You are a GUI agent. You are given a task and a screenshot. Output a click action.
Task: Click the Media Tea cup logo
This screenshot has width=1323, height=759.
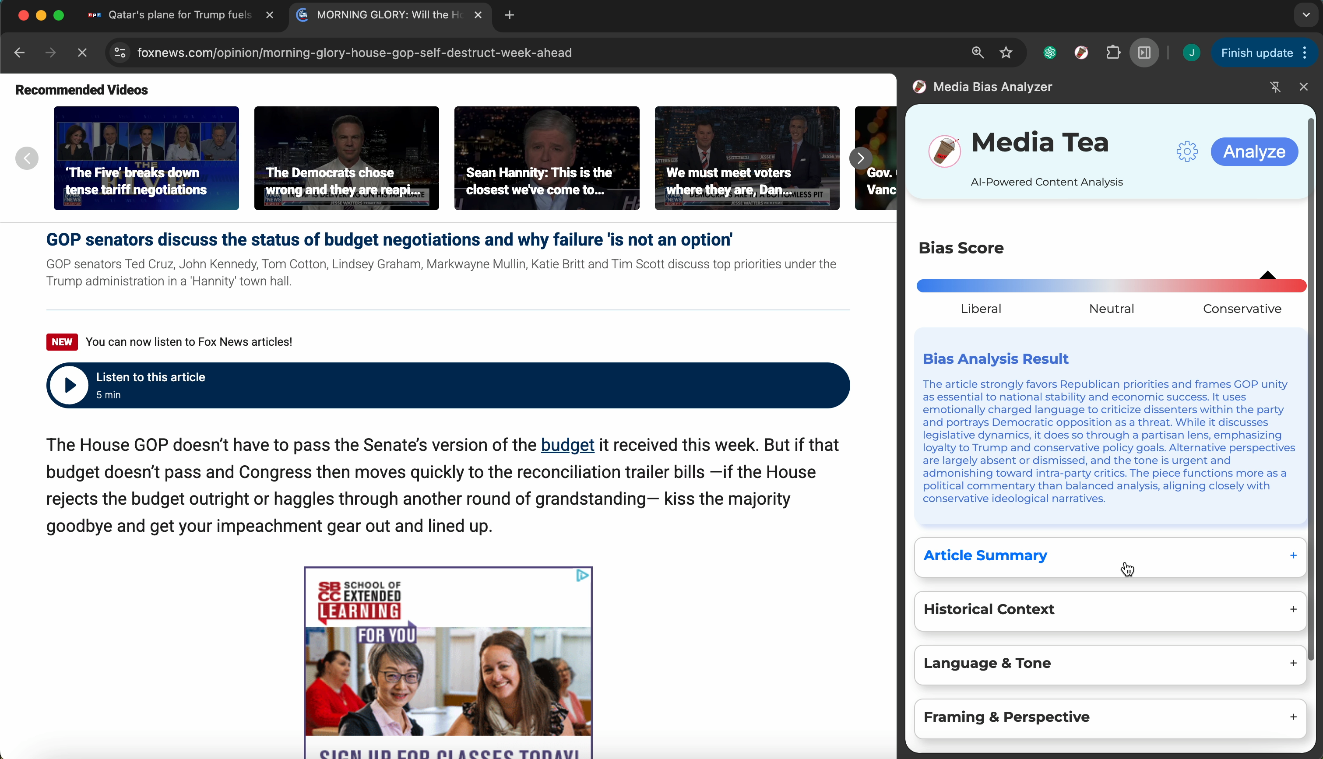[x=945, y=152]
